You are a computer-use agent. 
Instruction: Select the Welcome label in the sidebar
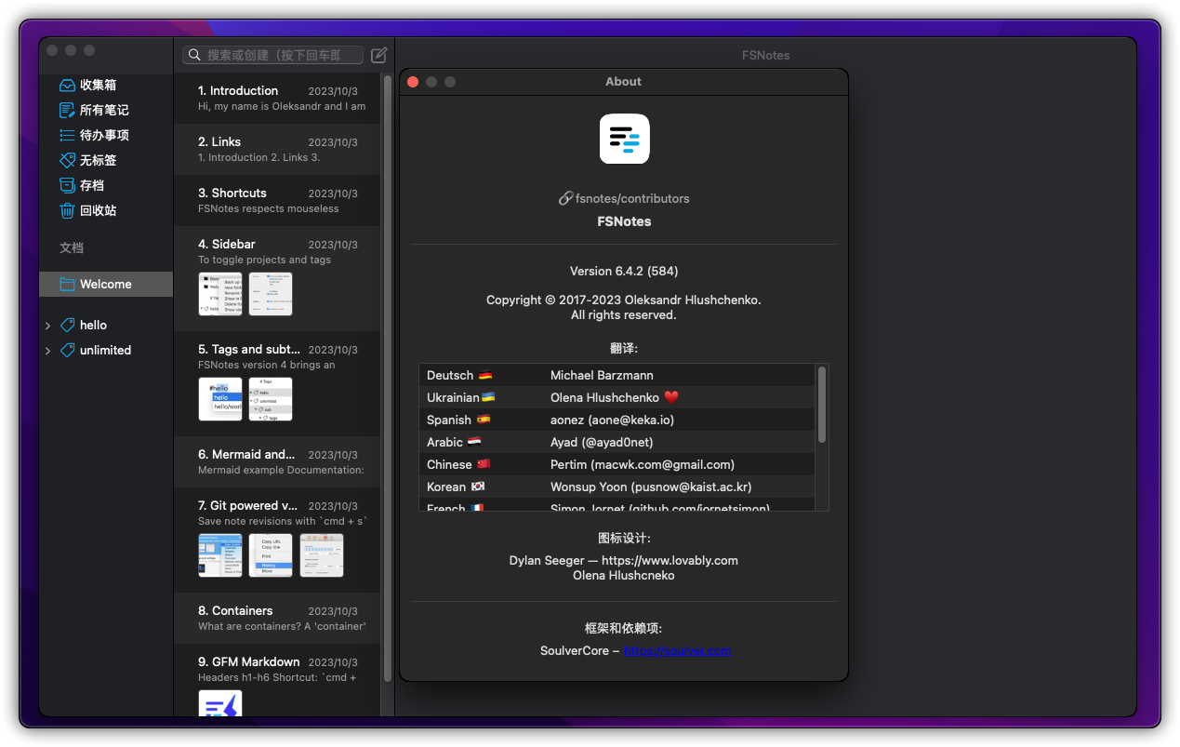tap(106, 284)
